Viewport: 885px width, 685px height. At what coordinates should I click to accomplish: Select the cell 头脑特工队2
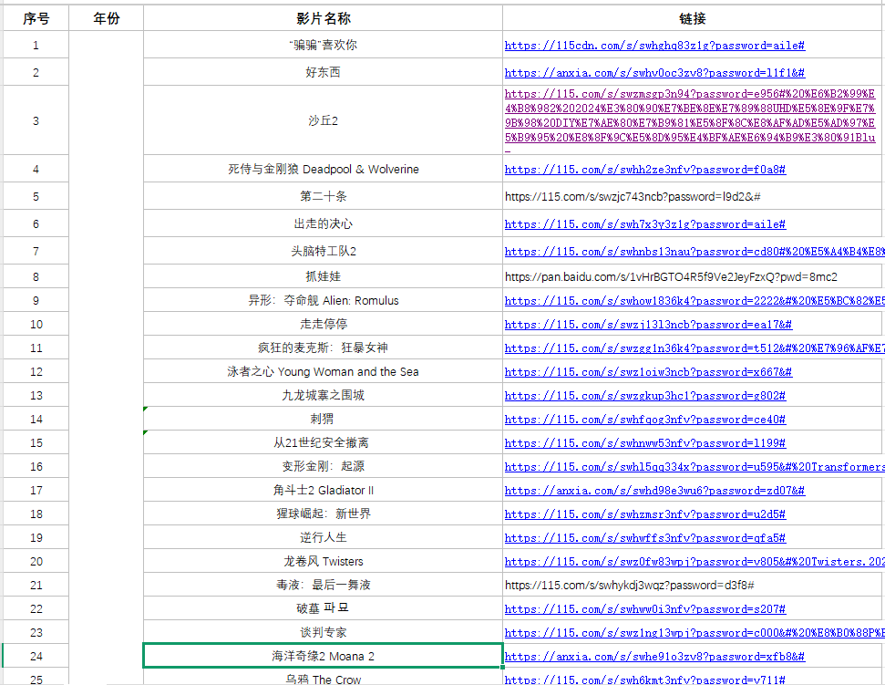pyautogui.click(x=323, y=251)
